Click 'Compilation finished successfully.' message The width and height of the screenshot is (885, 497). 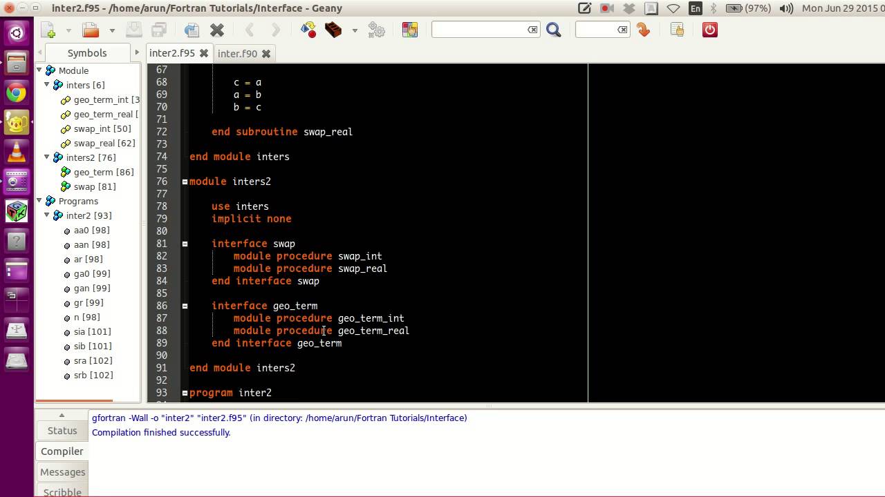tap(161, 432)
